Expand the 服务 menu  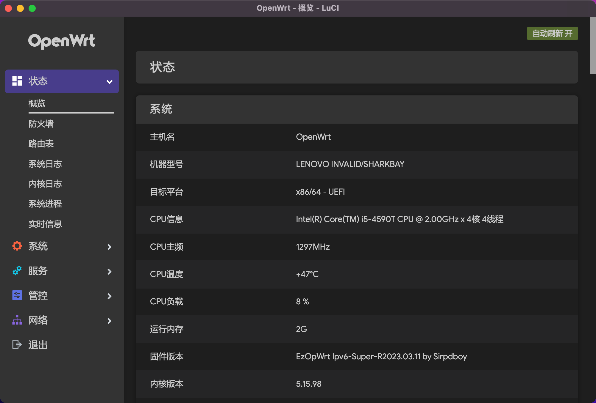point(109,271)
